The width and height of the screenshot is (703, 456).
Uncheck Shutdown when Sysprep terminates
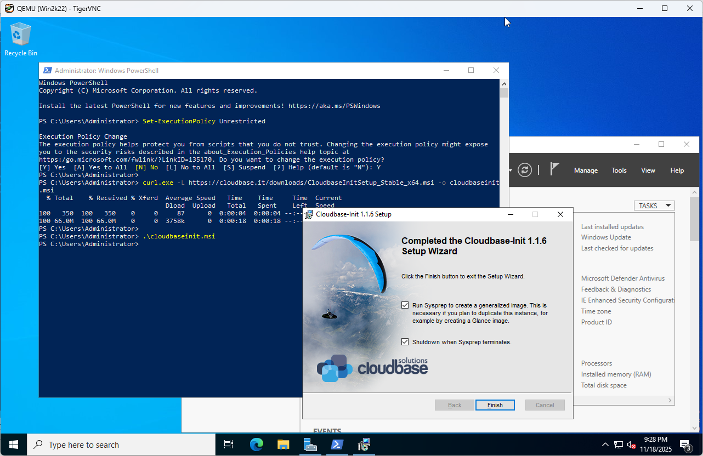tap(405, 342)
